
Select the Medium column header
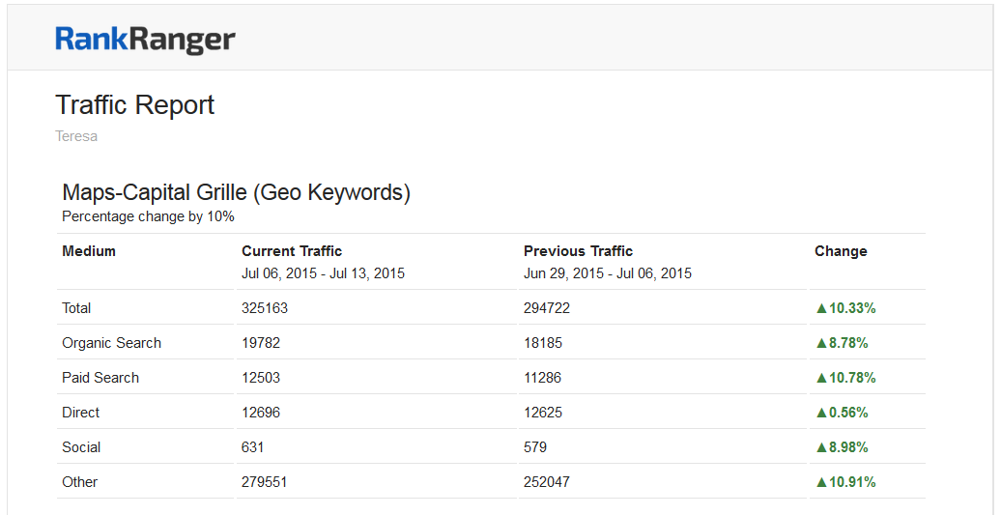pos(89,251)
